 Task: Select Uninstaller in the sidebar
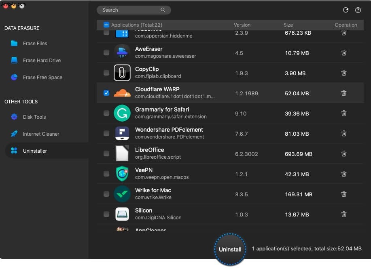tap(47, 151)
